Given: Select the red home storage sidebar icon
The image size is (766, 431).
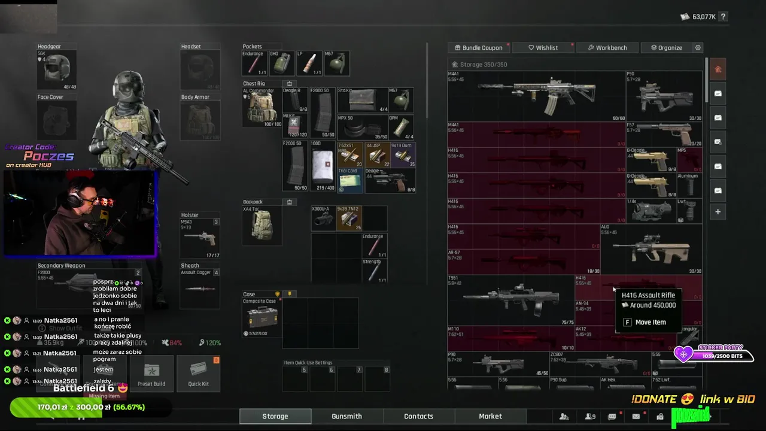Looking at the screenshot, I should point(718,69).
